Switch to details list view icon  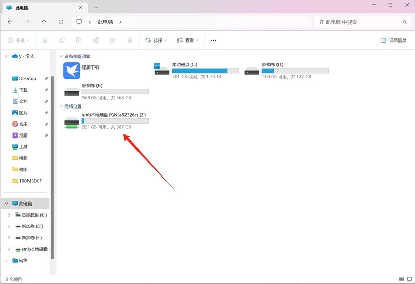402,279
